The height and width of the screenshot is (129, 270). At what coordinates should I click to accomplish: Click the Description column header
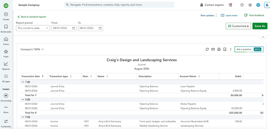(x=145, y=76)
